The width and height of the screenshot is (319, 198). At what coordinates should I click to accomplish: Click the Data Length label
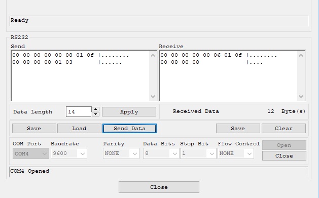[x=33, y=112]
